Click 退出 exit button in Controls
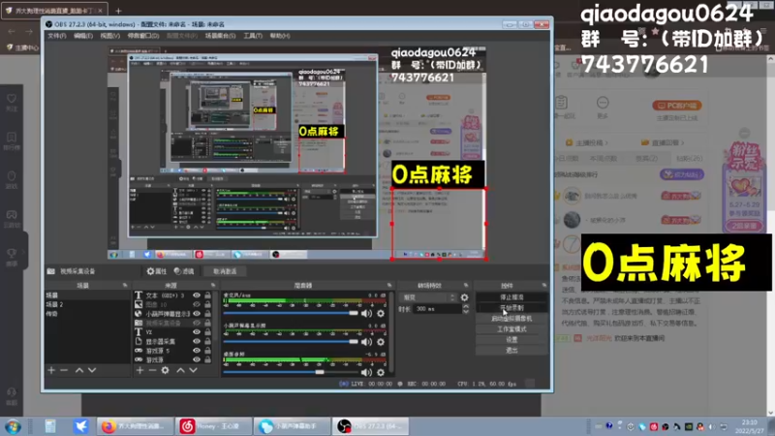 511,350
